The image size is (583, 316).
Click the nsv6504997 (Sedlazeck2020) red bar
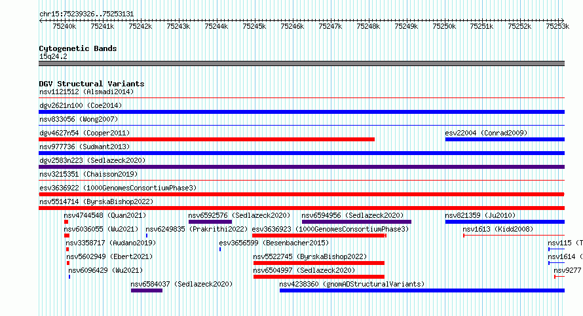pos(318,277)
